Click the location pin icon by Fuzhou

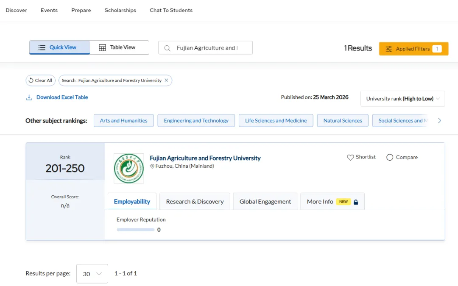(x=152, y=166)
